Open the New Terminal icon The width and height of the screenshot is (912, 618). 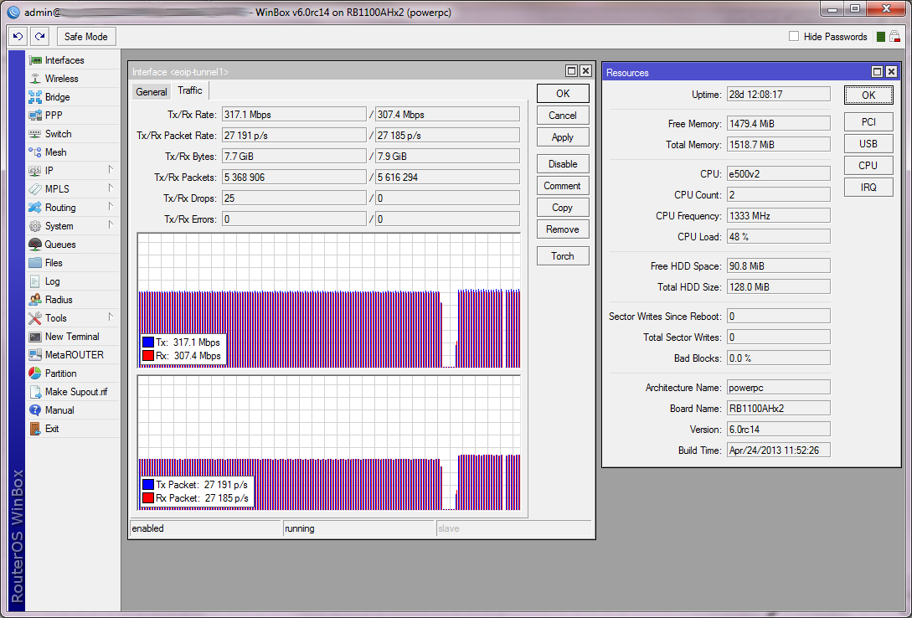pyautogui.click(x=35, y=337)
